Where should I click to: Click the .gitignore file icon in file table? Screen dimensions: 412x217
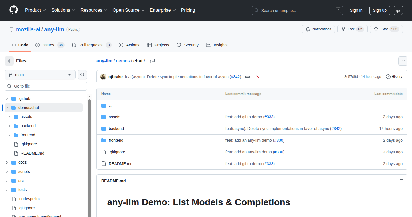click(104, 152)
